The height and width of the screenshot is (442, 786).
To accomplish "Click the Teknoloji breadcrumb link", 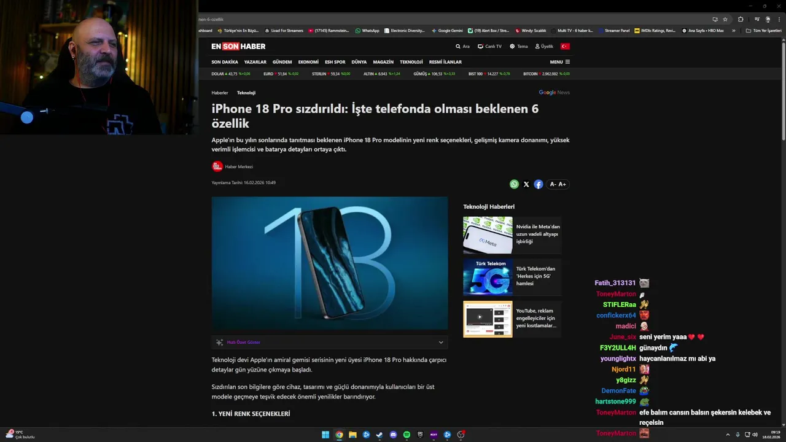I will (x=246, y=93).
